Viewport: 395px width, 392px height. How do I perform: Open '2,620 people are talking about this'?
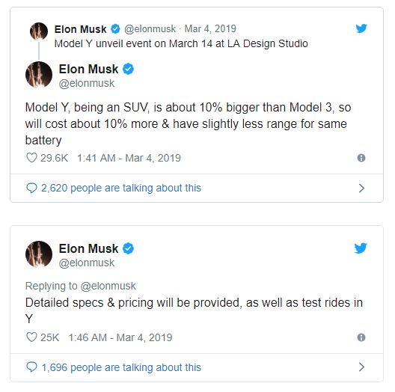(x=121, y=189)
